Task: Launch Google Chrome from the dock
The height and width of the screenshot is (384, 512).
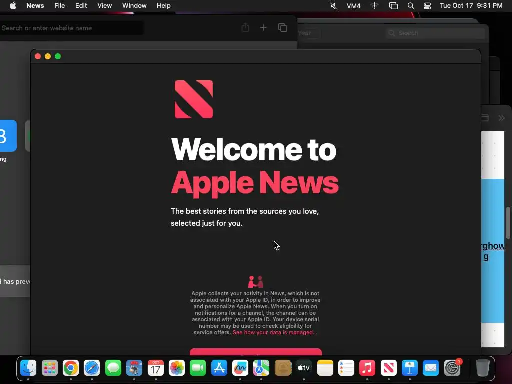Action: click(x=71, y=368)
